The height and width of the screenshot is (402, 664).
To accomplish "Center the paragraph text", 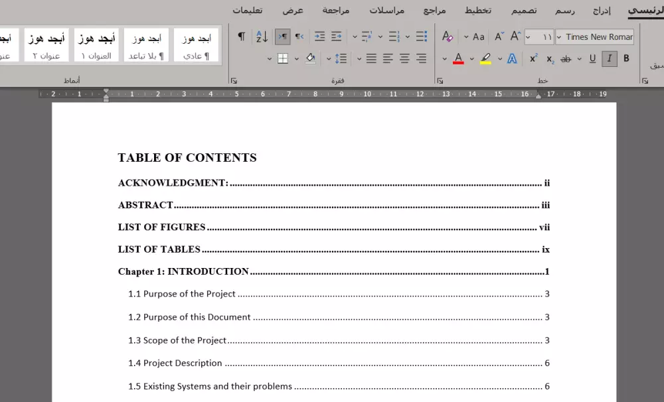I will pos(404,58).
